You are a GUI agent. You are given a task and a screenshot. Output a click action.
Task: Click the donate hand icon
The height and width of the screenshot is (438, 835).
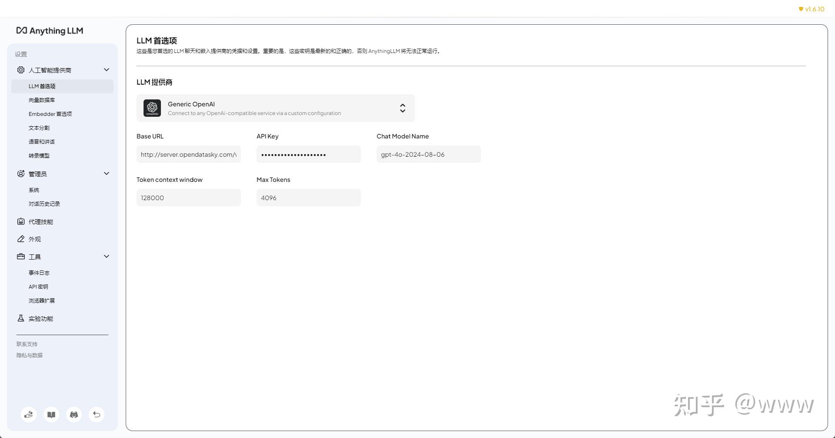point(28,415)
